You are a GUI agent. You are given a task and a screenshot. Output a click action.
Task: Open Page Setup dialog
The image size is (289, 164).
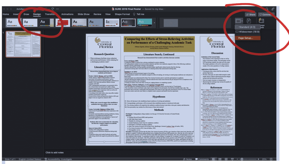(248, 38)
